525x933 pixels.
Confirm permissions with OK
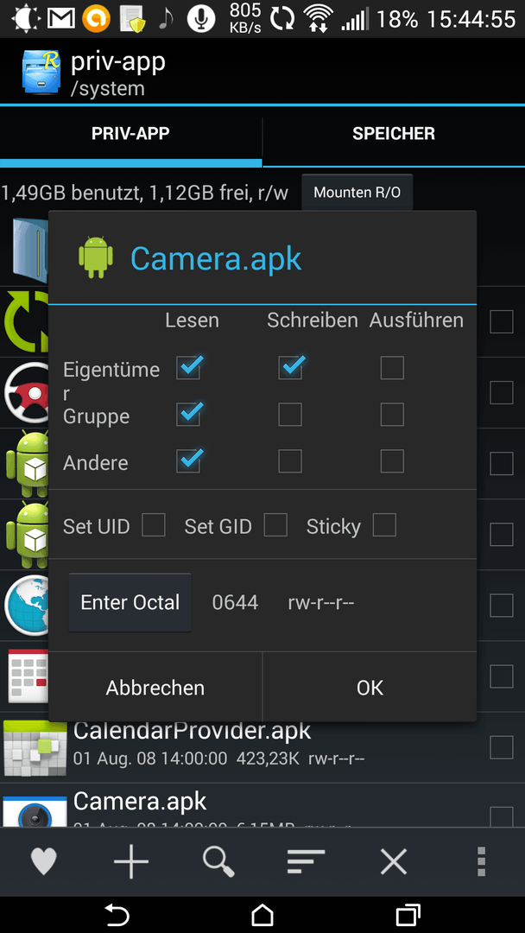point(370,688)
